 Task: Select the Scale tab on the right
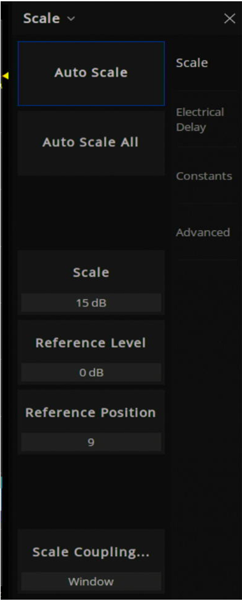click(192, 63)
